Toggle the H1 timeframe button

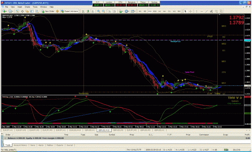(160, 11)
